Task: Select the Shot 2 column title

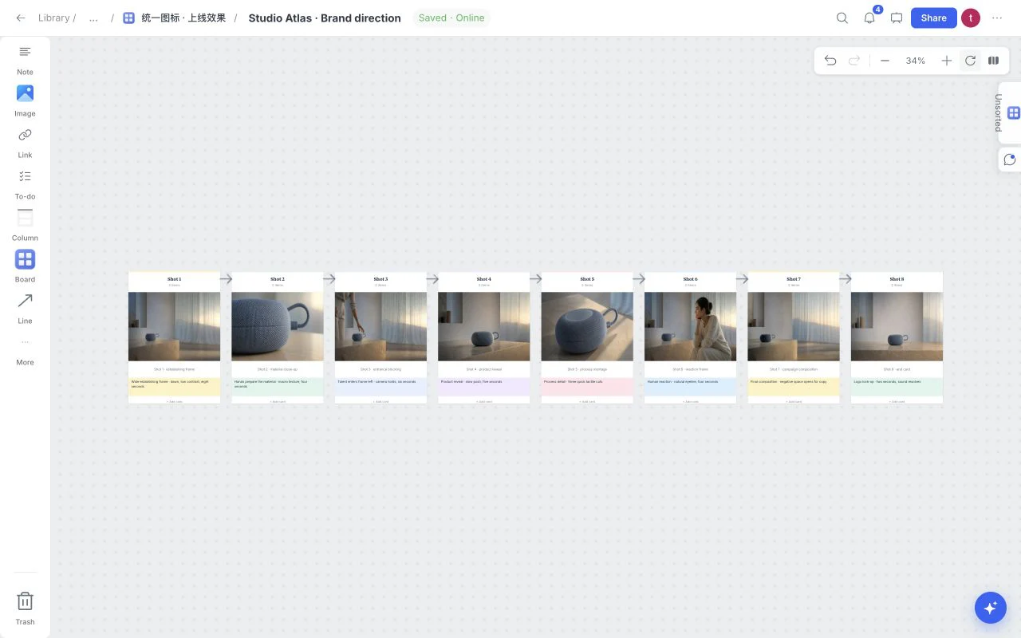Action: (x=278, y=279)
